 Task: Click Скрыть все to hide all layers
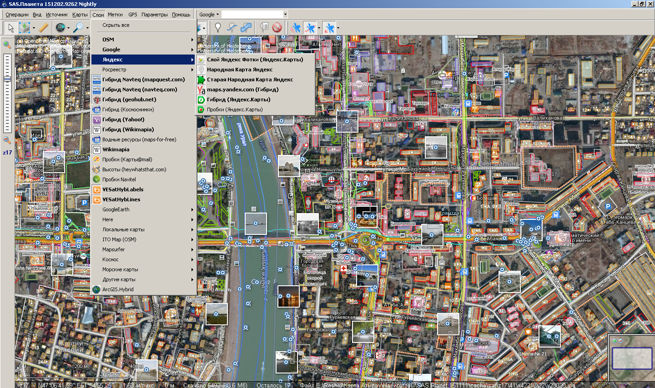(x=143, y=25)
